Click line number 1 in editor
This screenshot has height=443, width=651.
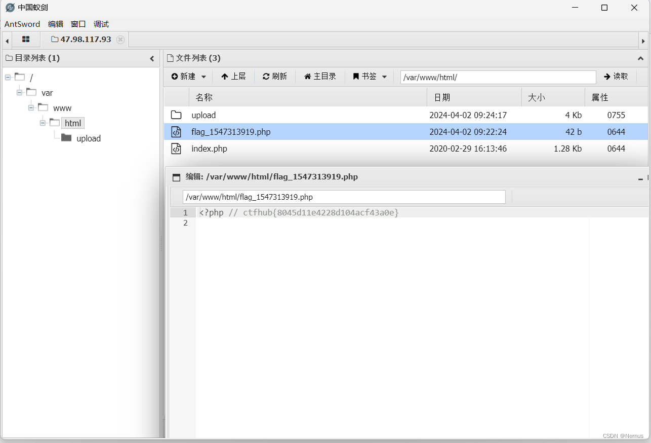[185, 212]
